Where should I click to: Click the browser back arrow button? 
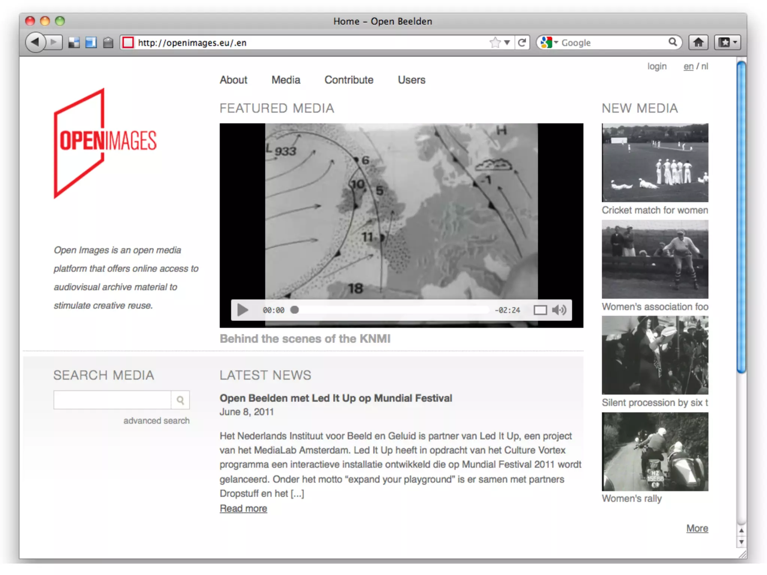click(x=35, y=42)
